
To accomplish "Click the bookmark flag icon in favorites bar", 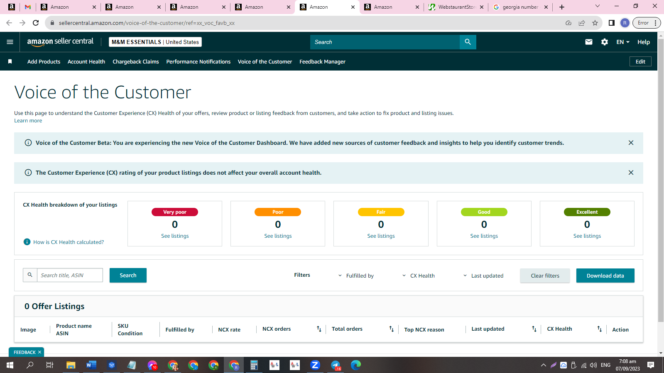I will pyautogui.click(x=10, y=61).
